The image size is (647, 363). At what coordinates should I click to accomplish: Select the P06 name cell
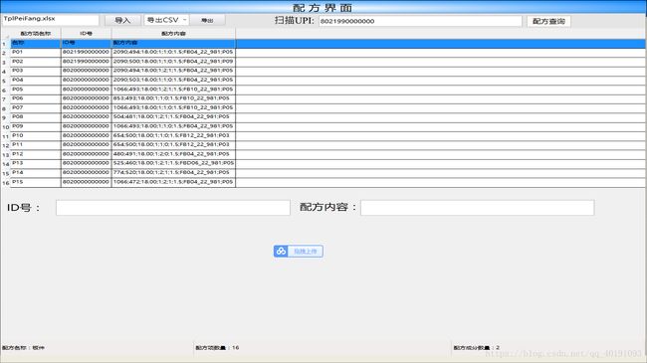click(36, 99)
